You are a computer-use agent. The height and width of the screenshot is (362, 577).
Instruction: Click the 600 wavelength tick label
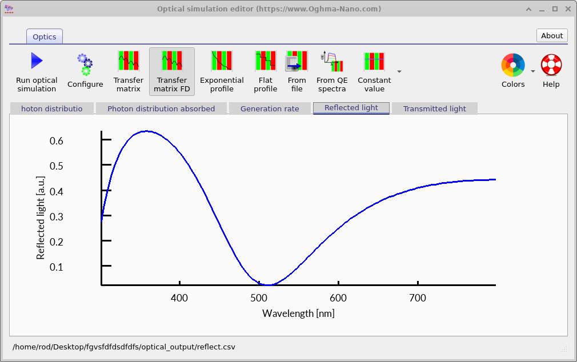tap(338, 297)
